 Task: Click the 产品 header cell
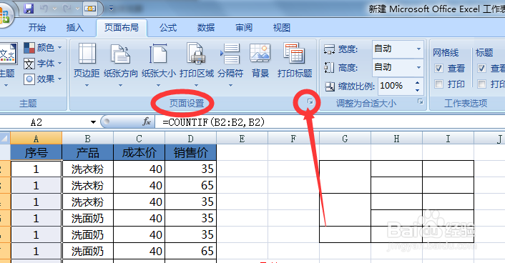[x=87, y=153]
